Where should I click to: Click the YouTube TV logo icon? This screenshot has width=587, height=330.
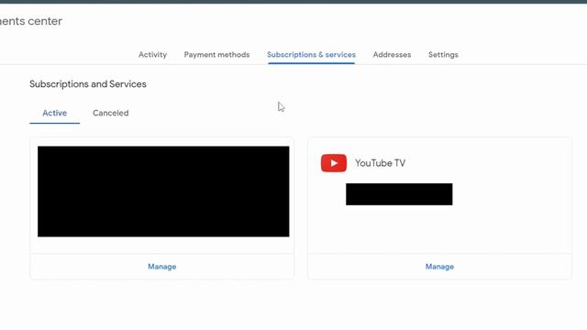point(334,163)
